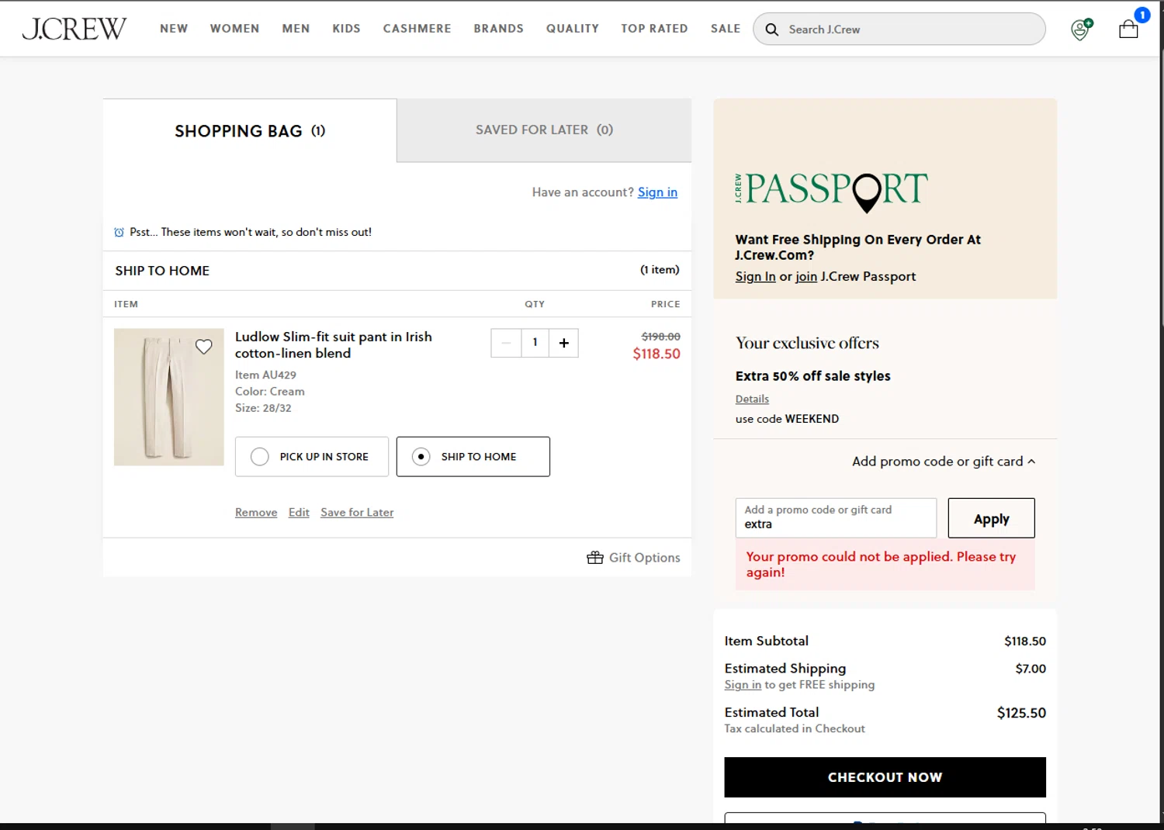Image resolution: width=1164 pixels, height=830 pixels.
Task: Open the SALE menu
Action: 726,29
